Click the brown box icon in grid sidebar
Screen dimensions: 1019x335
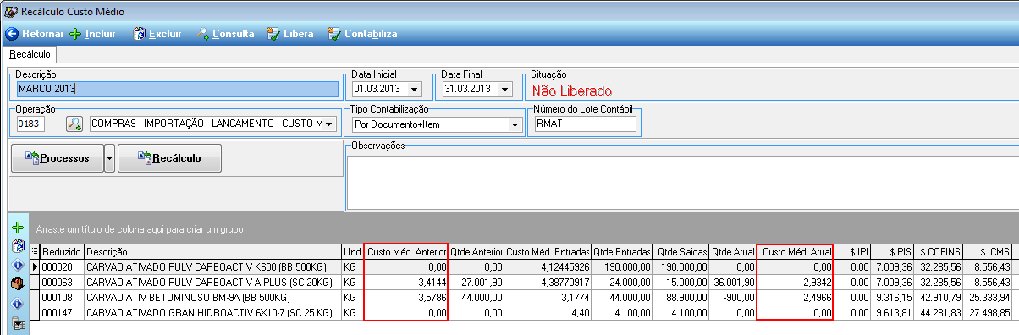(18, 284)
